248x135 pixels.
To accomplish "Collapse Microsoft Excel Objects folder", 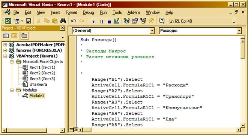I will 12,62.
